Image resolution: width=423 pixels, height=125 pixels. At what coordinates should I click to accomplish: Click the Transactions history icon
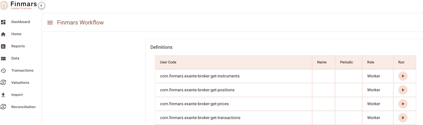click(x=3, y=71)
